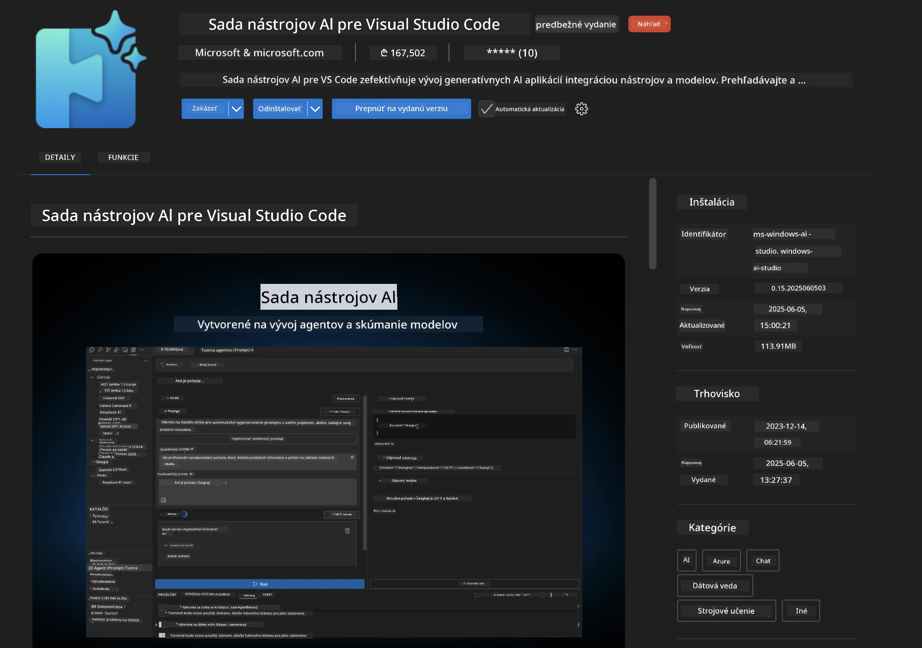922x648 pixels.
Task: Click activity bar ellipsis in README screenshot
Action: 142,350
